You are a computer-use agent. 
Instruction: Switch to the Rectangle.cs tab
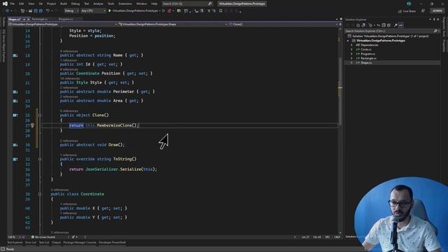[x=40, y=19]
